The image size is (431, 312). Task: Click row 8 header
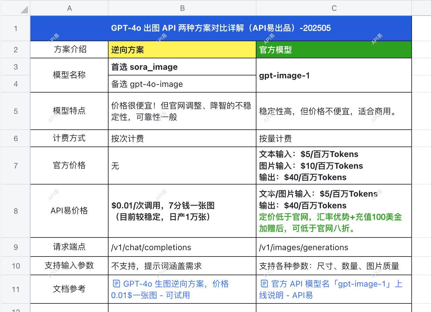(15, 211)
